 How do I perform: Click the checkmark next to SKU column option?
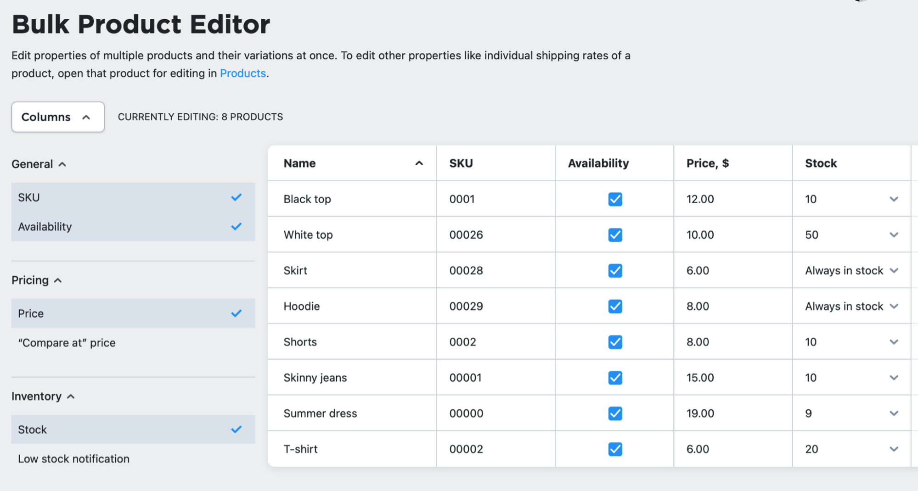236,197
